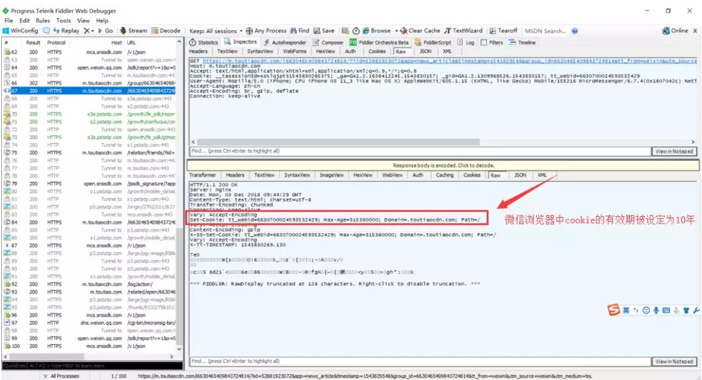The height and width of the screenshot is (380, 702).
Task: Select Any Process target icon
Action: [266, 31]
